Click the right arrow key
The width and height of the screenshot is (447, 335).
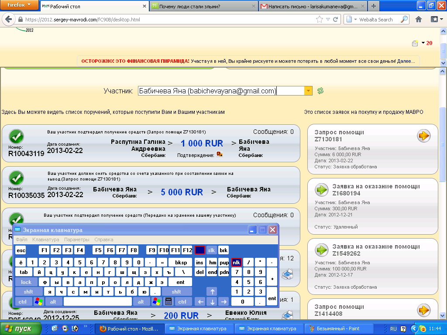224,302
